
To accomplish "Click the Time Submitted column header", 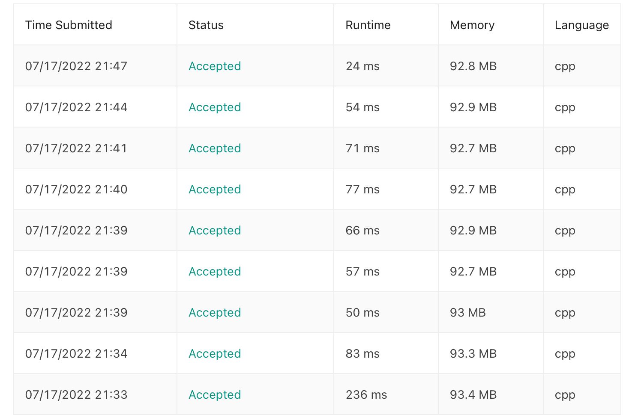I will 69,25.
